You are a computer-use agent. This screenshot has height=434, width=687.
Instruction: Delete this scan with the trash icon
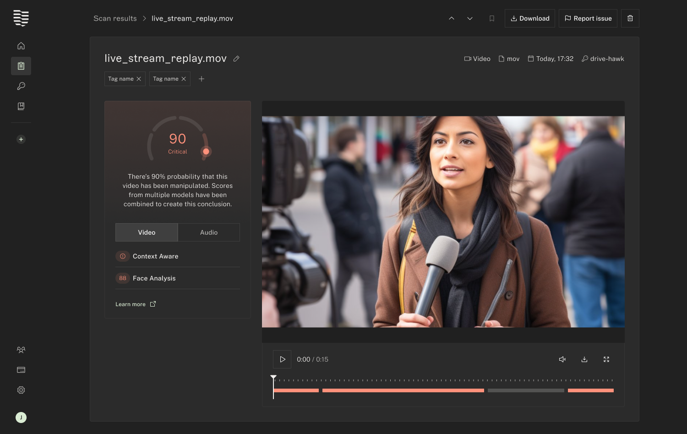click(630, 18)
